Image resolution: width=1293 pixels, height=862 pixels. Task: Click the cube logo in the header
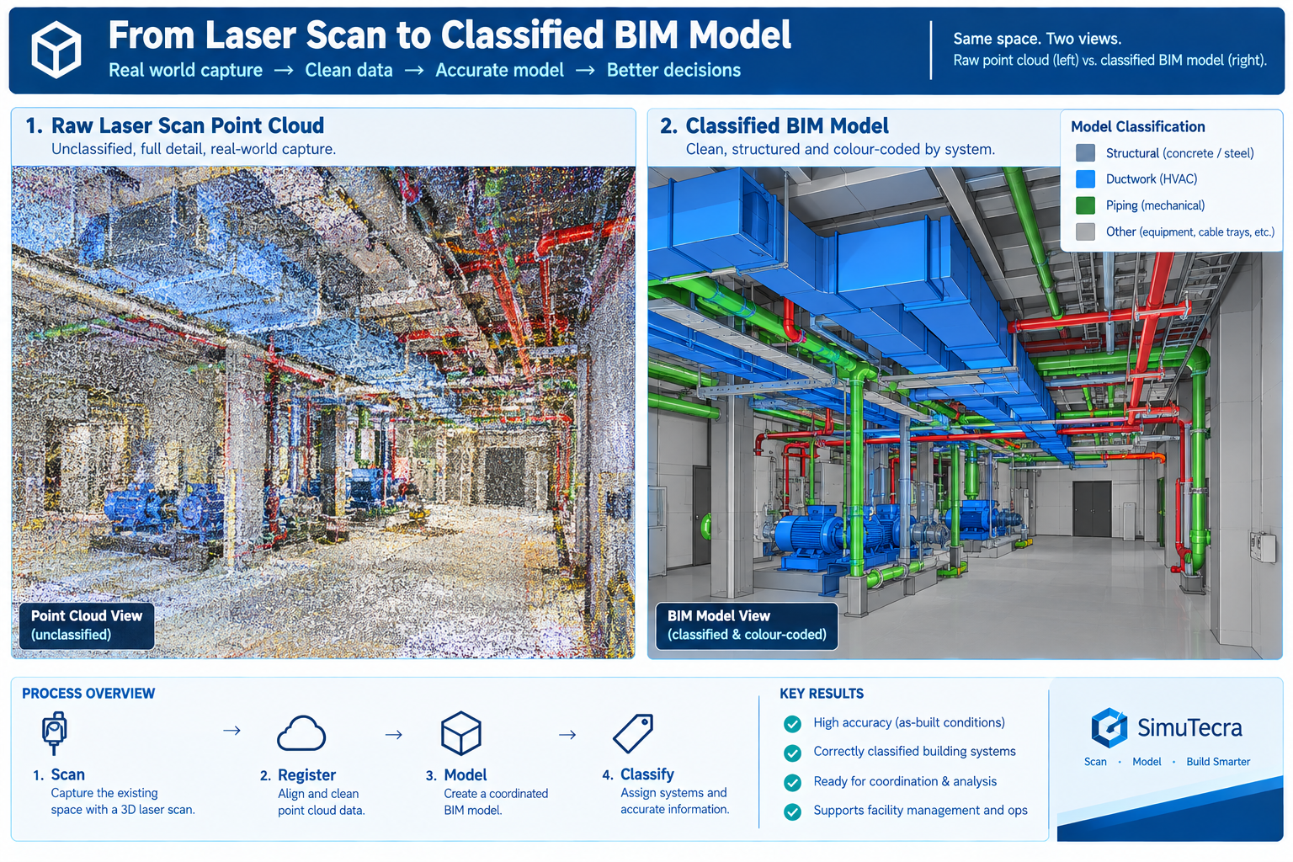click(x=56, y=50)
